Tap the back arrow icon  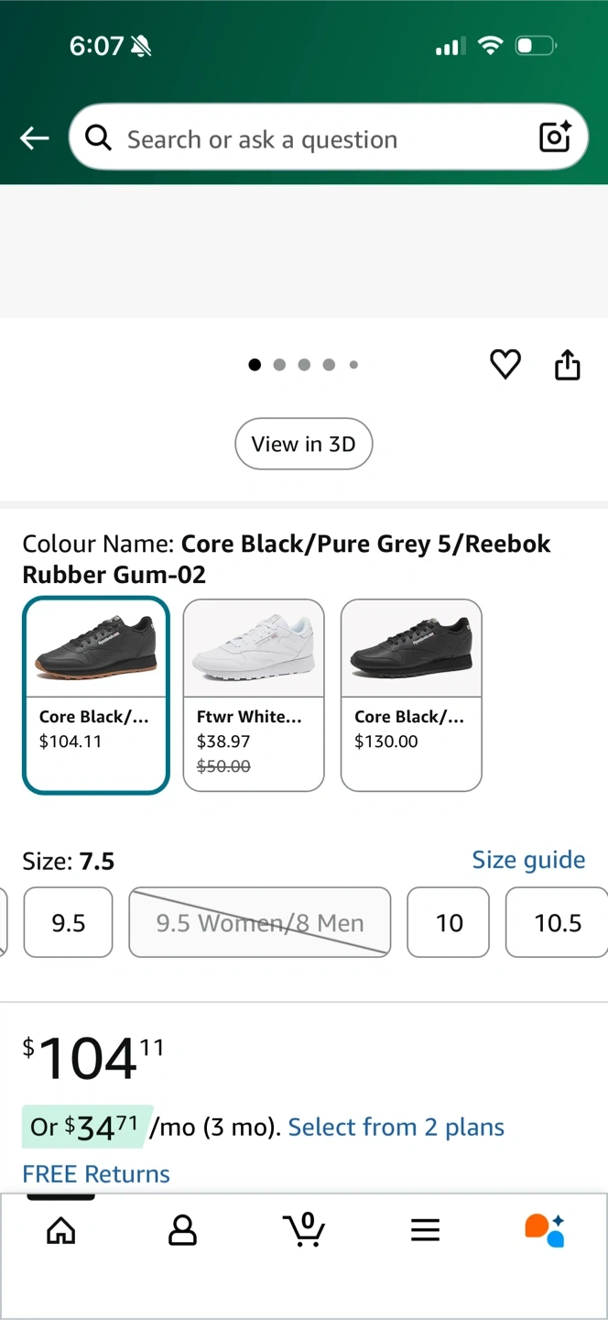click(x=35, y=138)
